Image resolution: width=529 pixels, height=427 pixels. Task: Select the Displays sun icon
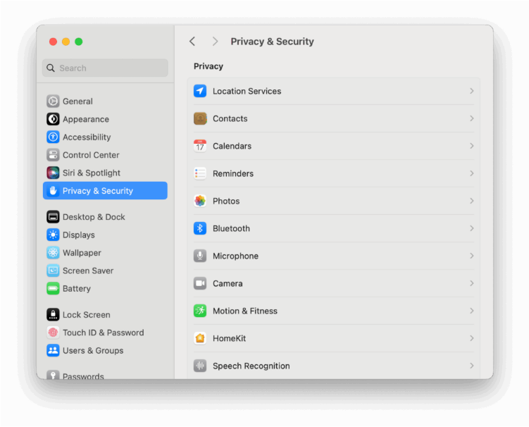coord(53,235)
